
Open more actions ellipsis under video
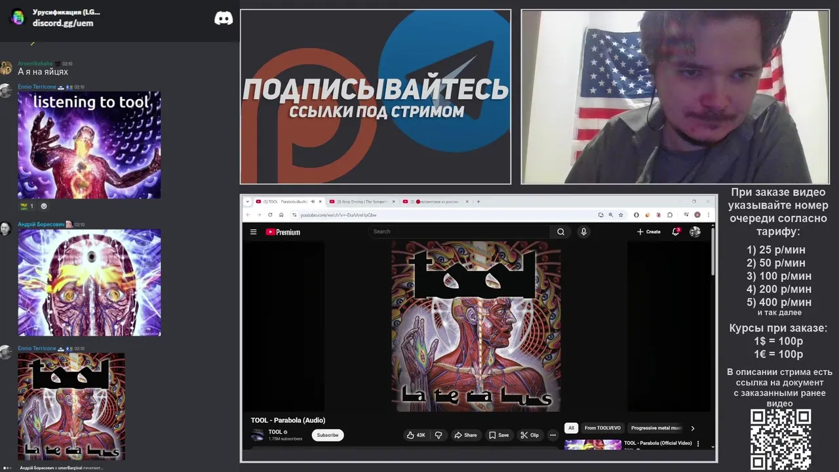coord(553,435)
